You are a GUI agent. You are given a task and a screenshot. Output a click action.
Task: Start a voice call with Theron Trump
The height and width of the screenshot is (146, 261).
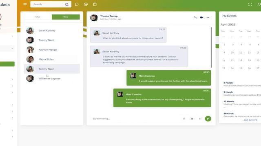pos(195,17)
